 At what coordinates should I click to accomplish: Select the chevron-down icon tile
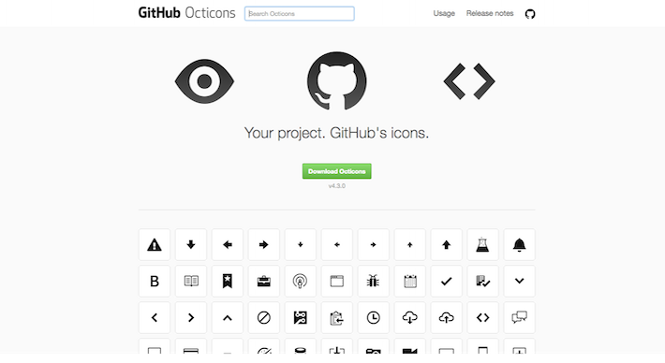pyautogui.click(x=519, y=282)
